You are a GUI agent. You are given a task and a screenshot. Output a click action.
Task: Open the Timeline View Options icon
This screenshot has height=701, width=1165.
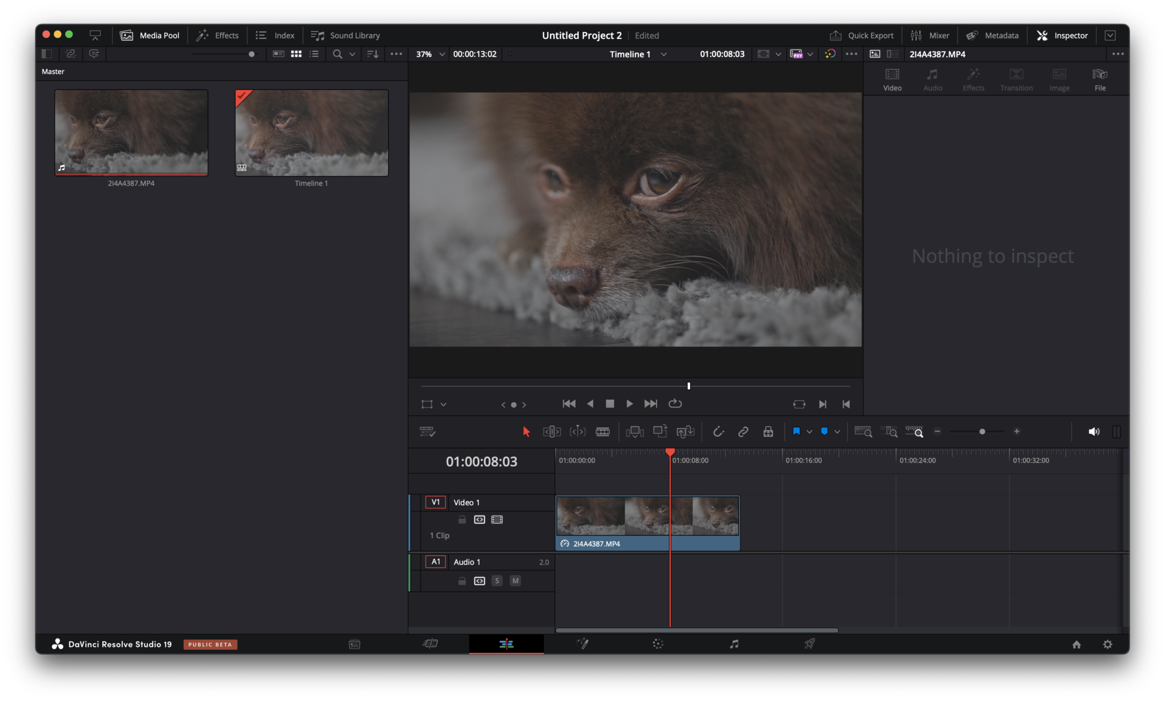tap(427, 432)
